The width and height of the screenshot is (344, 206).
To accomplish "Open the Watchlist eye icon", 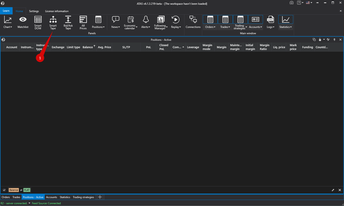I will tap(23, 20).
